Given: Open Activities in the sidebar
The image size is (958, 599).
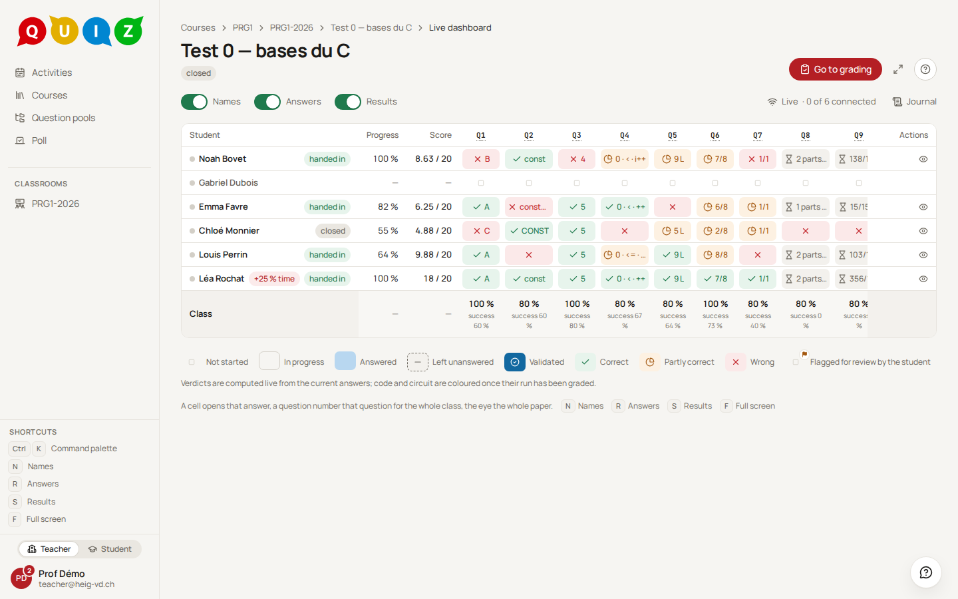Looking at the screenshot, I should [x=80, y=73].
